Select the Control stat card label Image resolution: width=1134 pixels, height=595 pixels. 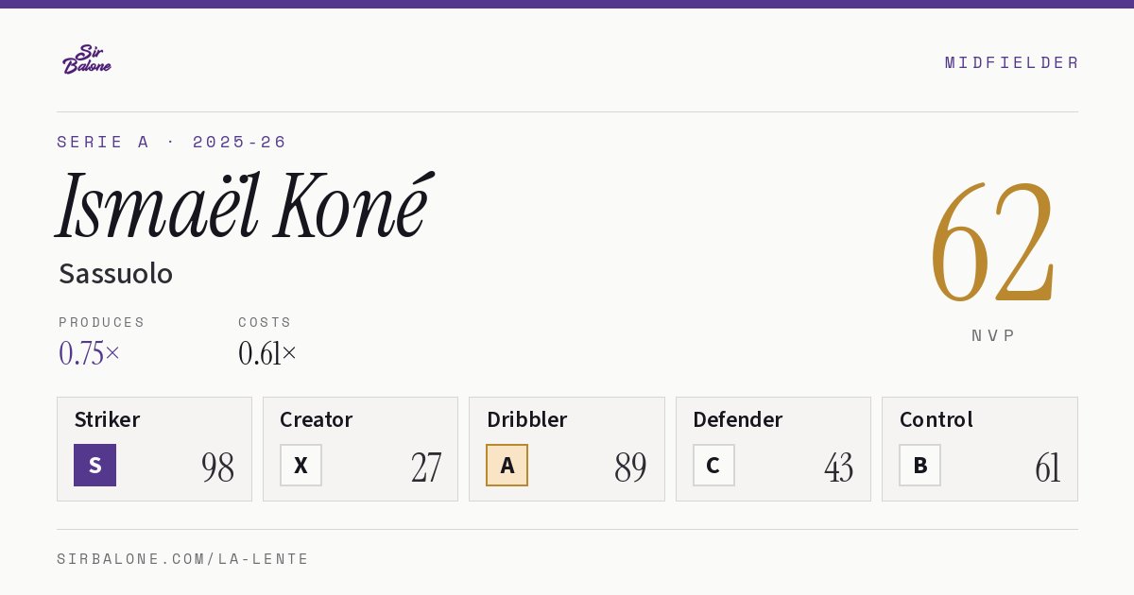pos(936,419)
